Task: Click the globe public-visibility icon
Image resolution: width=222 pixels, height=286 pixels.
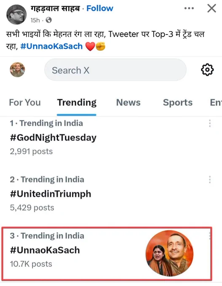Action: point(48,20)
